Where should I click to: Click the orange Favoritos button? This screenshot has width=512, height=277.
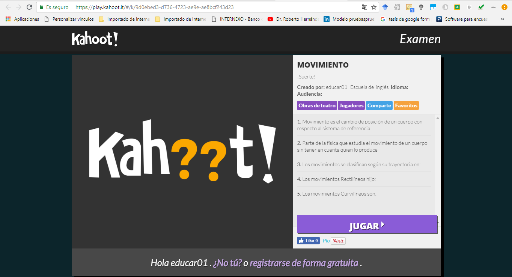(406, 105)
